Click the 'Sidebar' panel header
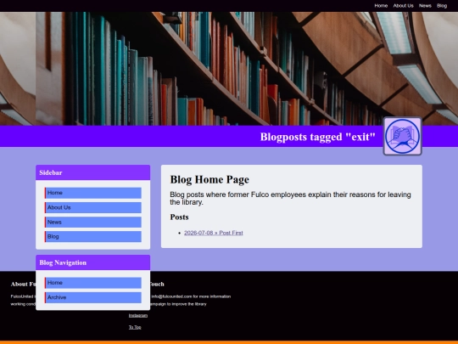Viewport: 458px width, 344px height. click(x=93, y=172)
